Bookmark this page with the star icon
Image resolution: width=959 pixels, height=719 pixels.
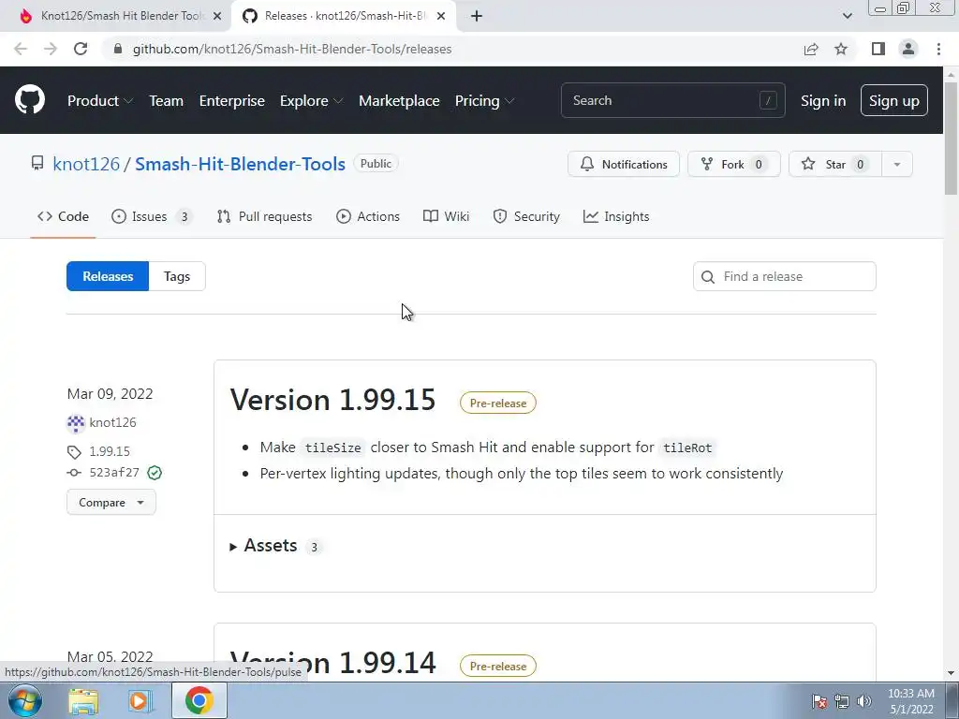pyautogui.click(x=841, y=49)
